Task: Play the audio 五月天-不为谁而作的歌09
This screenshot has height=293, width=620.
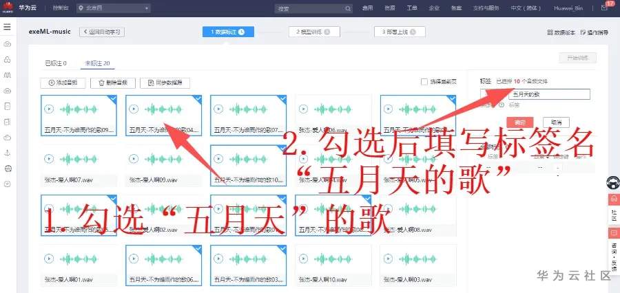Action: tap(49, 109)
